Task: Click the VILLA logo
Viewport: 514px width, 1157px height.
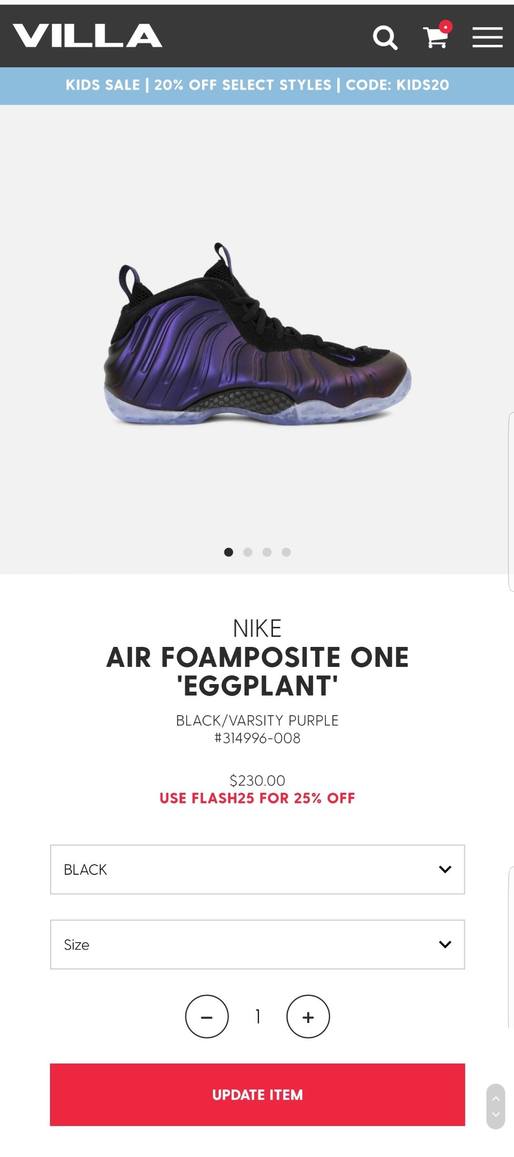Action: [87, 36]
